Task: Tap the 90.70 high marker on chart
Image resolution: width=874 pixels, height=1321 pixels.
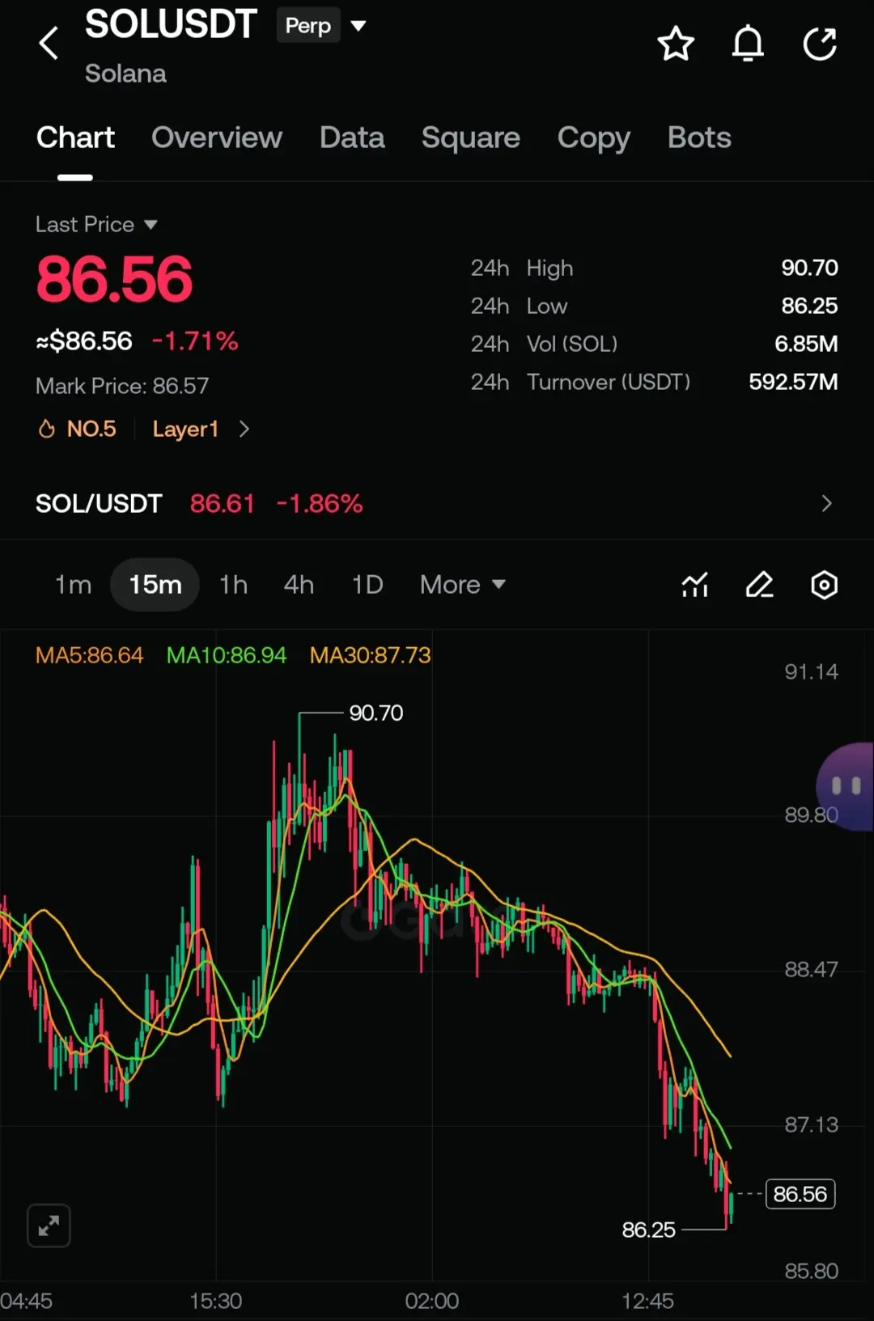Action: [375, 713]
